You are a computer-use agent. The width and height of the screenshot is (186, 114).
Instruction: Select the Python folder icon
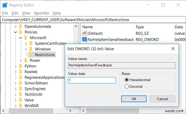tap(21, 66)
